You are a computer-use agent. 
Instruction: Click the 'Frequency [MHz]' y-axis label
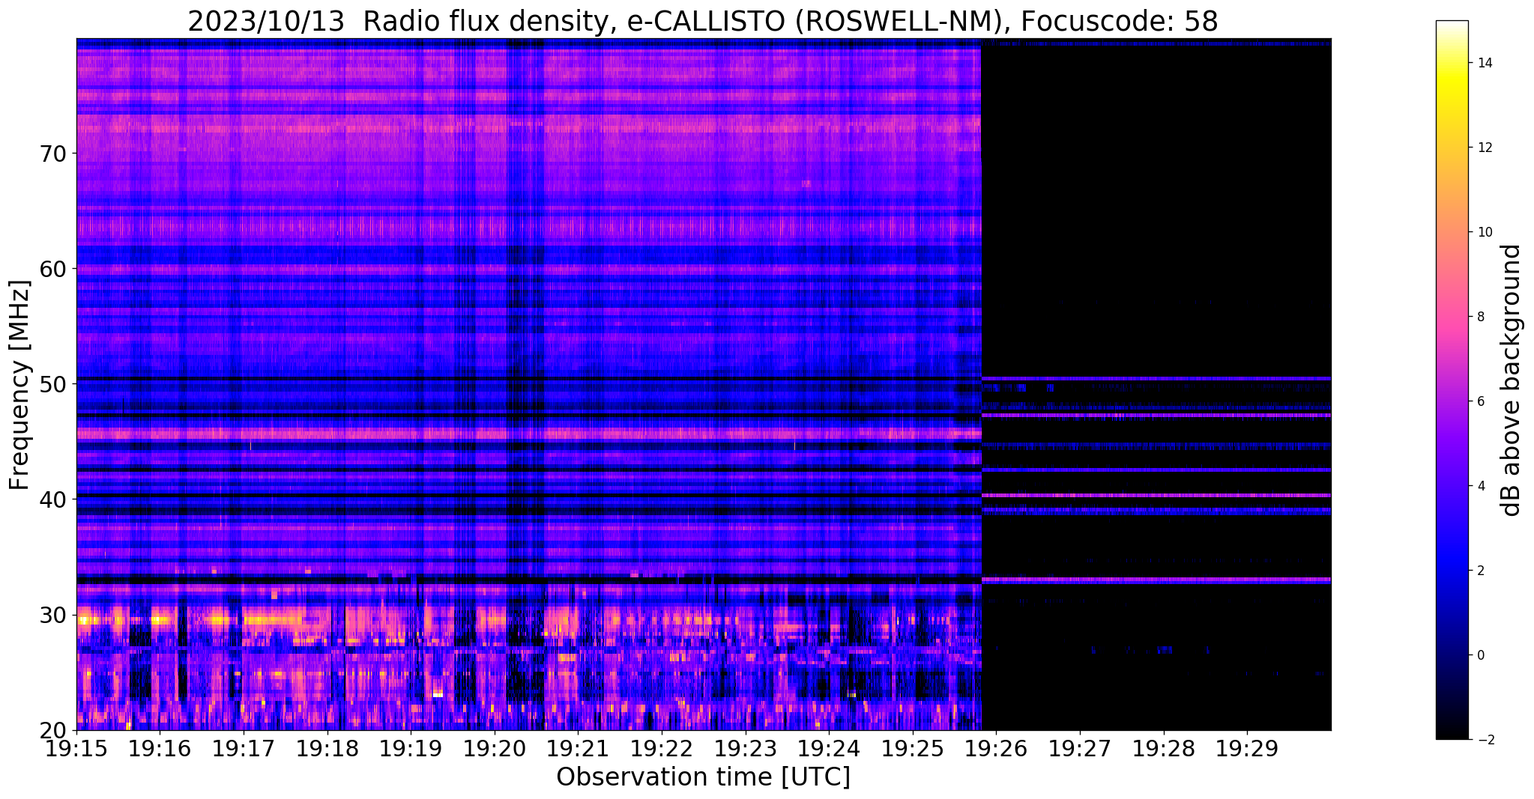point(19,384)
